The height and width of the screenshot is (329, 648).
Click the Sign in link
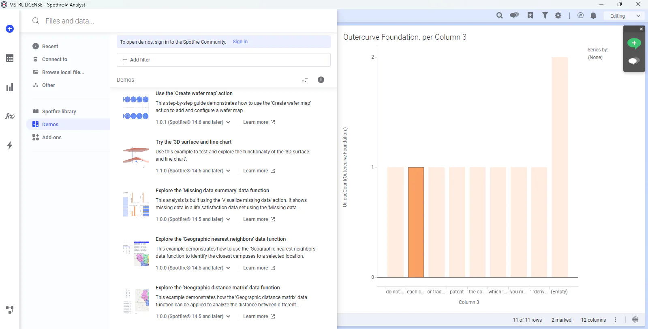(240, 42)
